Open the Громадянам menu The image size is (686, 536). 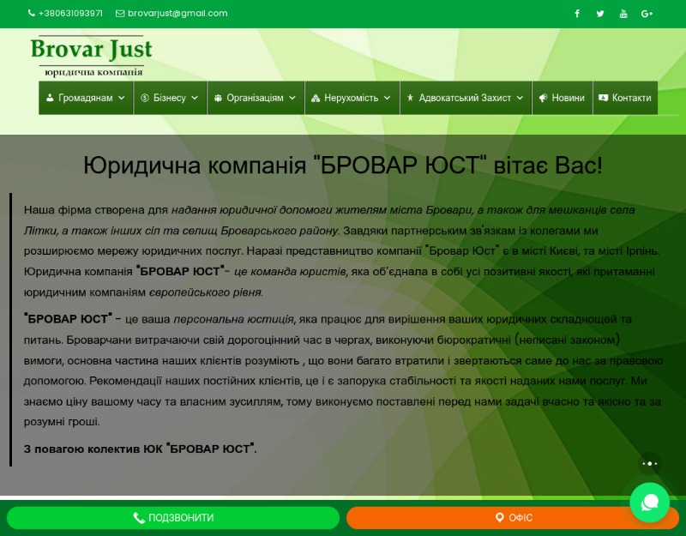point(86,98)
